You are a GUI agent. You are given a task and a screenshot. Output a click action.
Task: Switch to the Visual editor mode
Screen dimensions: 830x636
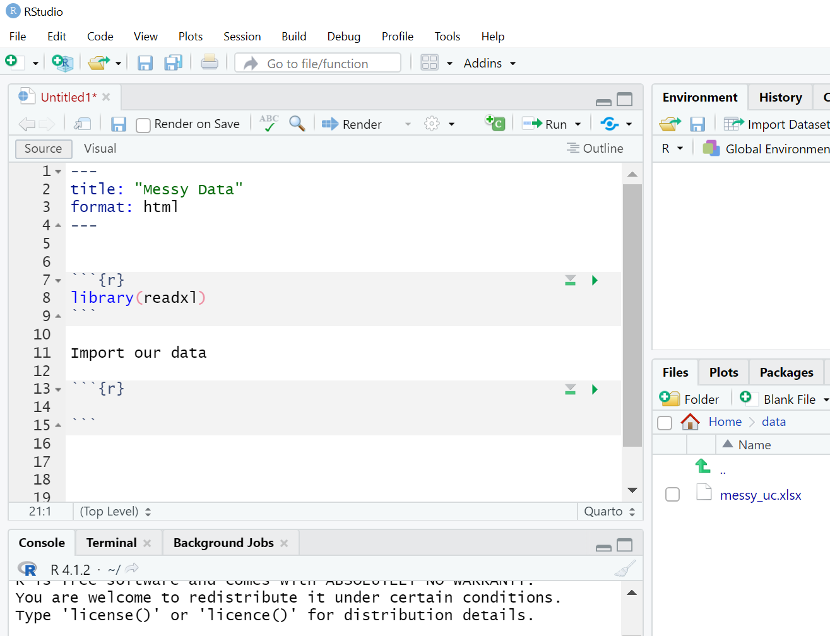[x=100, y=149]
